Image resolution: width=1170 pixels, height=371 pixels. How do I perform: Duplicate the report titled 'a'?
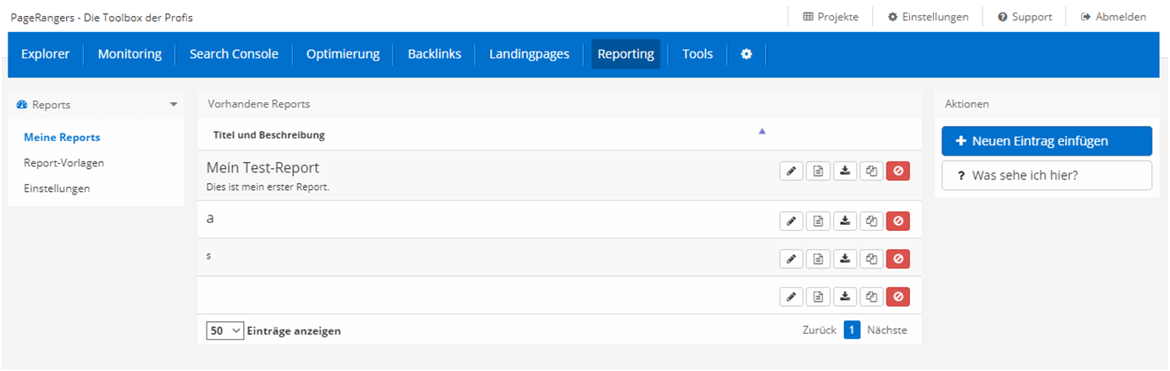point(871,221)
